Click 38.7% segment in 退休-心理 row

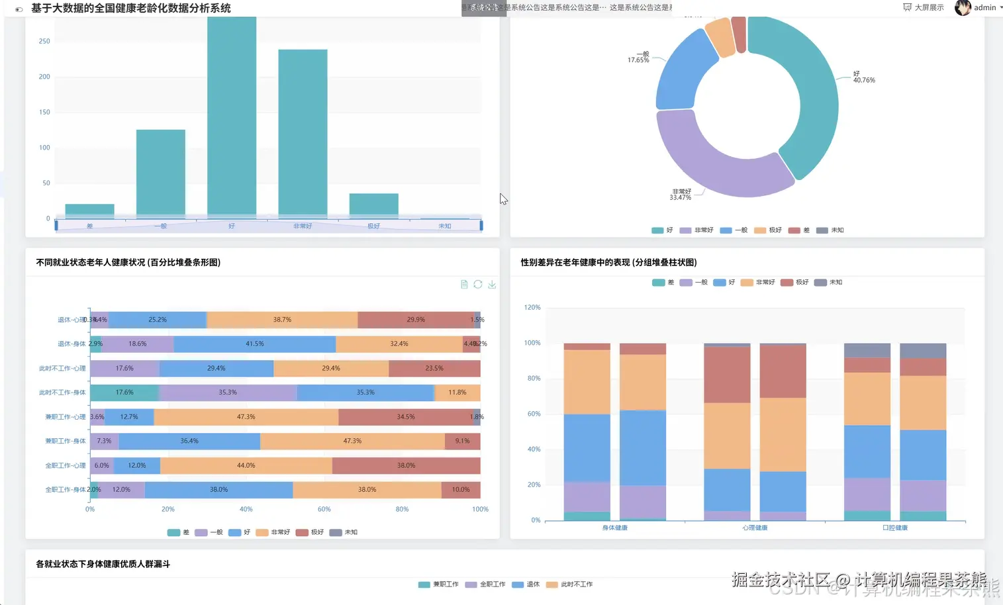(x=282, y=320)
